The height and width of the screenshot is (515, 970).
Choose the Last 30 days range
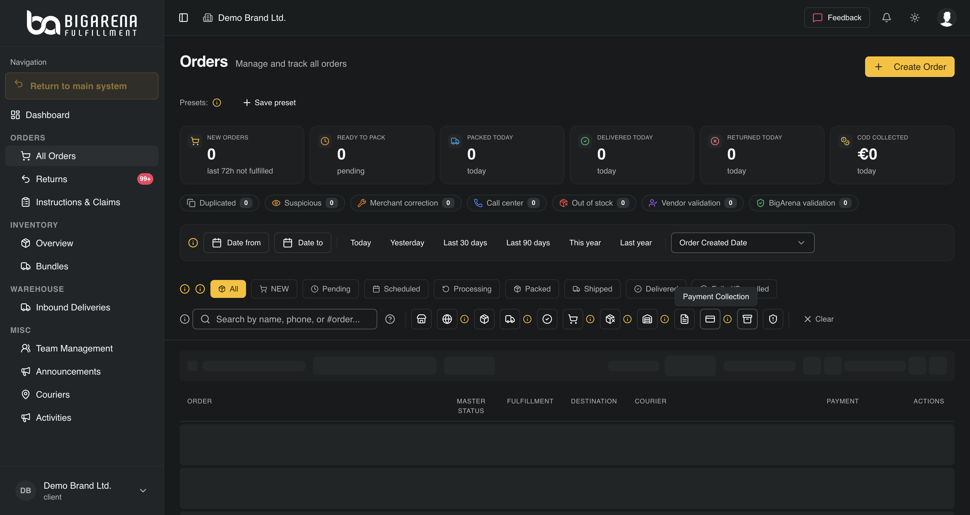point(465,243)
